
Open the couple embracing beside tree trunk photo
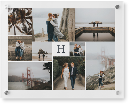pos(53,25)
